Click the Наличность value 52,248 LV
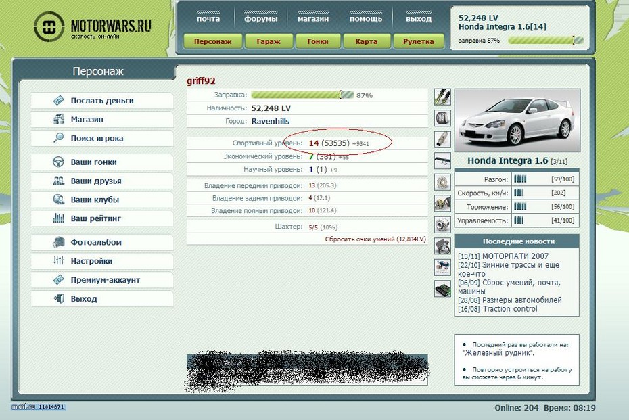The width and height of the screenshot is (629, 420). (271, 108)
